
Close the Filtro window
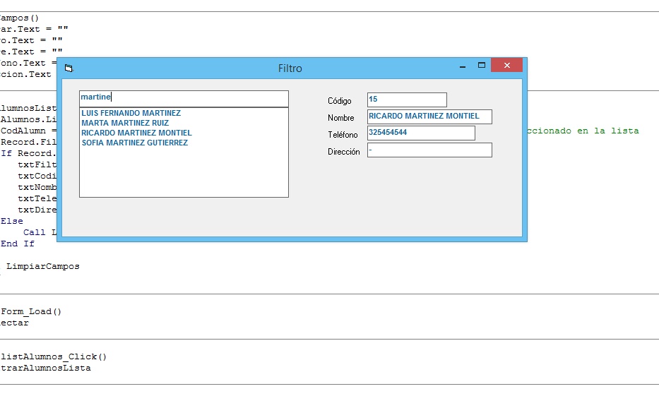[x=506, y=66]
